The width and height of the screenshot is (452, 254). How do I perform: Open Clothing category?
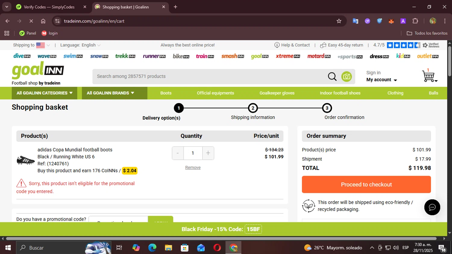395,93
